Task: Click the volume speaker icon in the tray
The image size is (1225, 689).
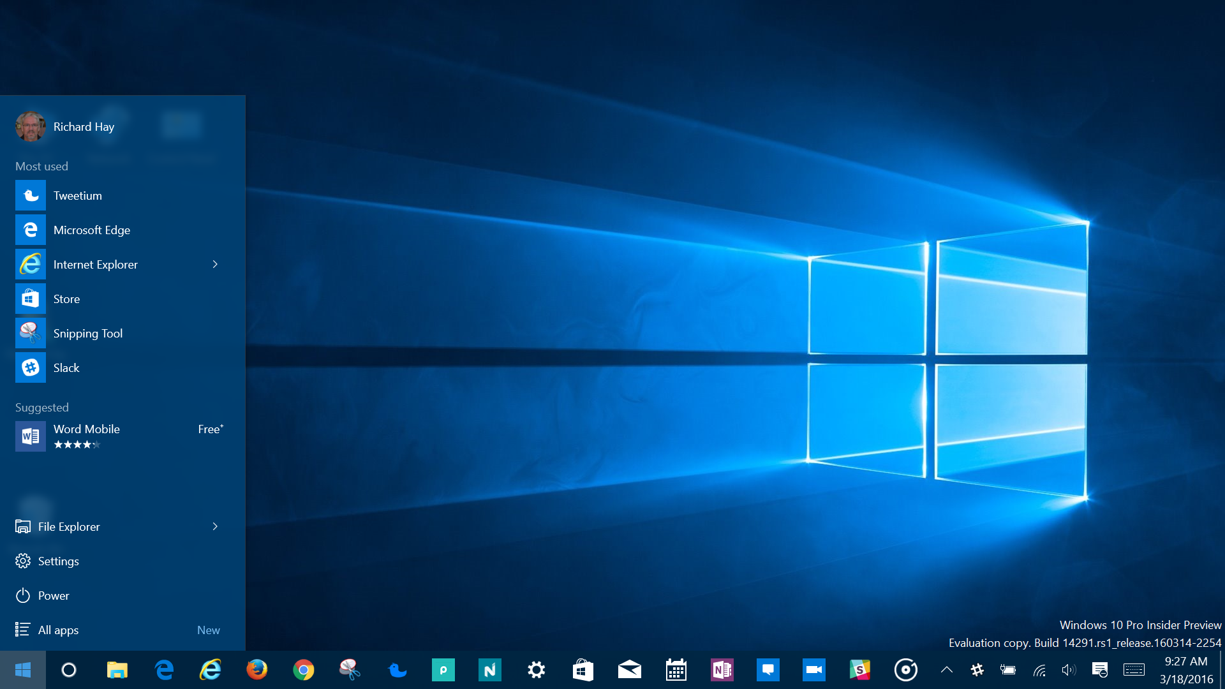Action: (1068, 670)
